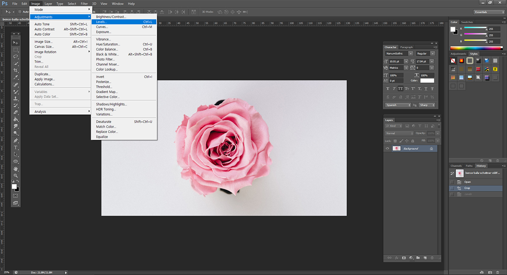The width and height of the screenshot is (507, 275).
Task: Select the Rectangular Marquee tool
Action: [16, 50]
